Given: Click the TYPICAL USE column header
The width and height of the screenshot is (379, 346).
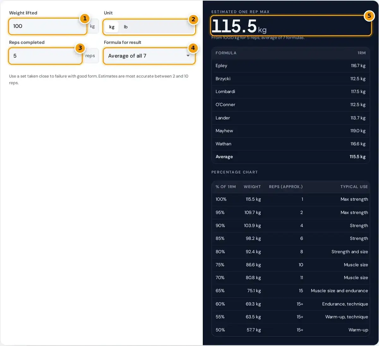Looking at the screenshot, I should [x=354, y=187].
